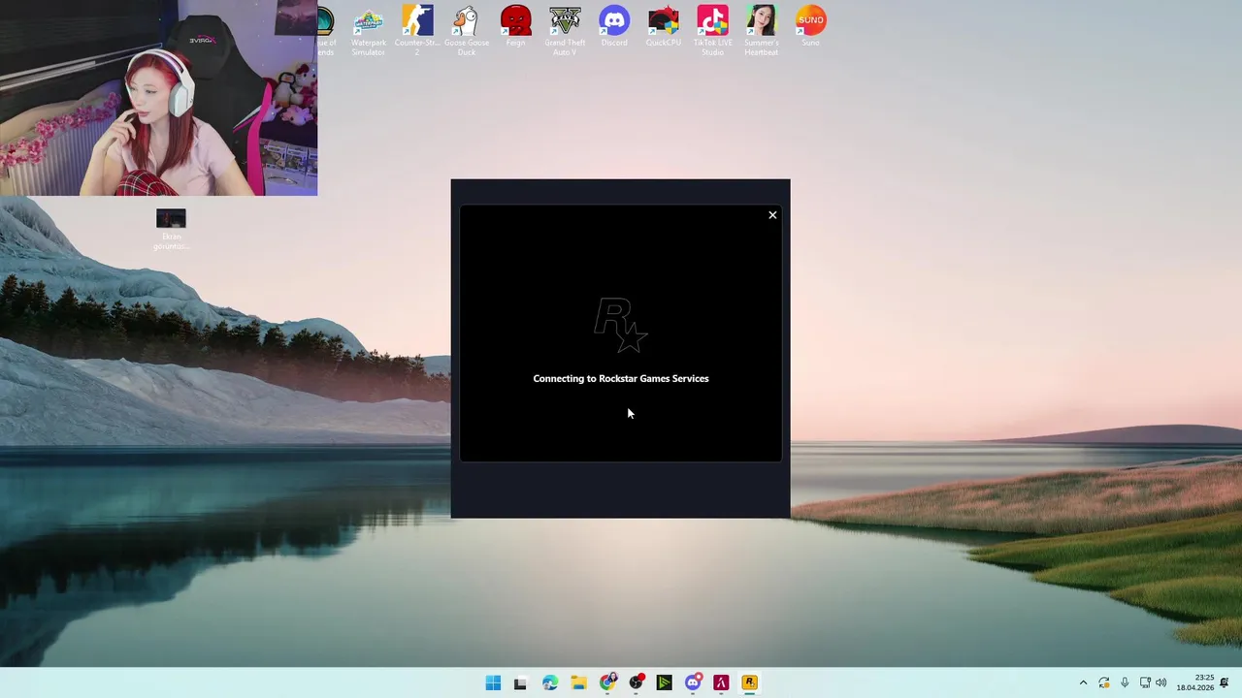1242x698 pixels.
Task: Open Microsoft Edge from the taskbar
Action: tap(550, 682)
